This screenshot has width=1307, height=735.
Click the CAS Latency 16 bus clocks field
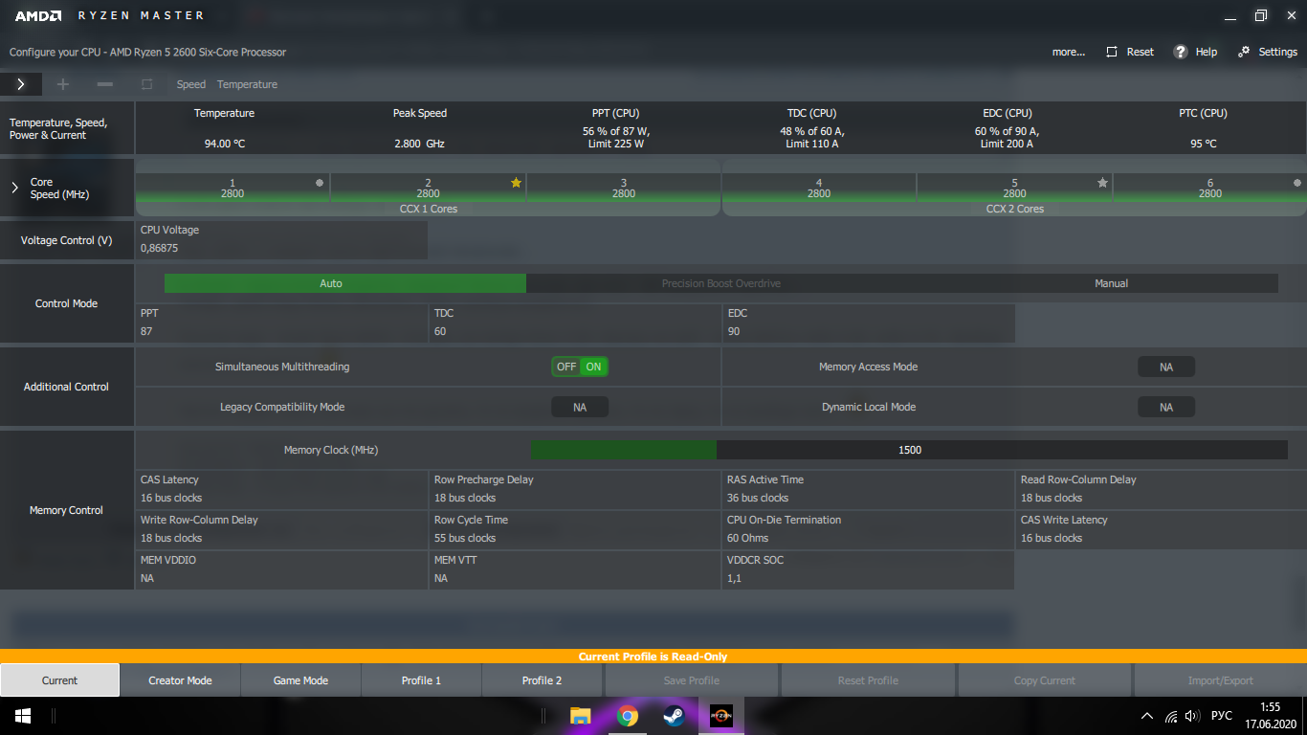click(x=282, y=489)
